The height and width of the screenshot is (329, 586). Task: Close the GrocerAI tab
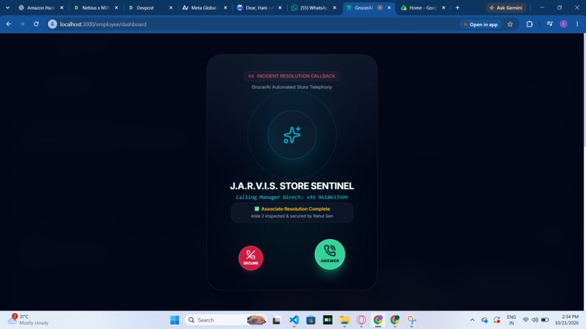tap(389, 7)
